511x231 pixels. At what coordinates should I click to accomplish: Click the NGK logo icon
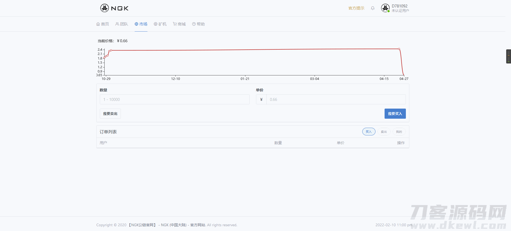105,8
